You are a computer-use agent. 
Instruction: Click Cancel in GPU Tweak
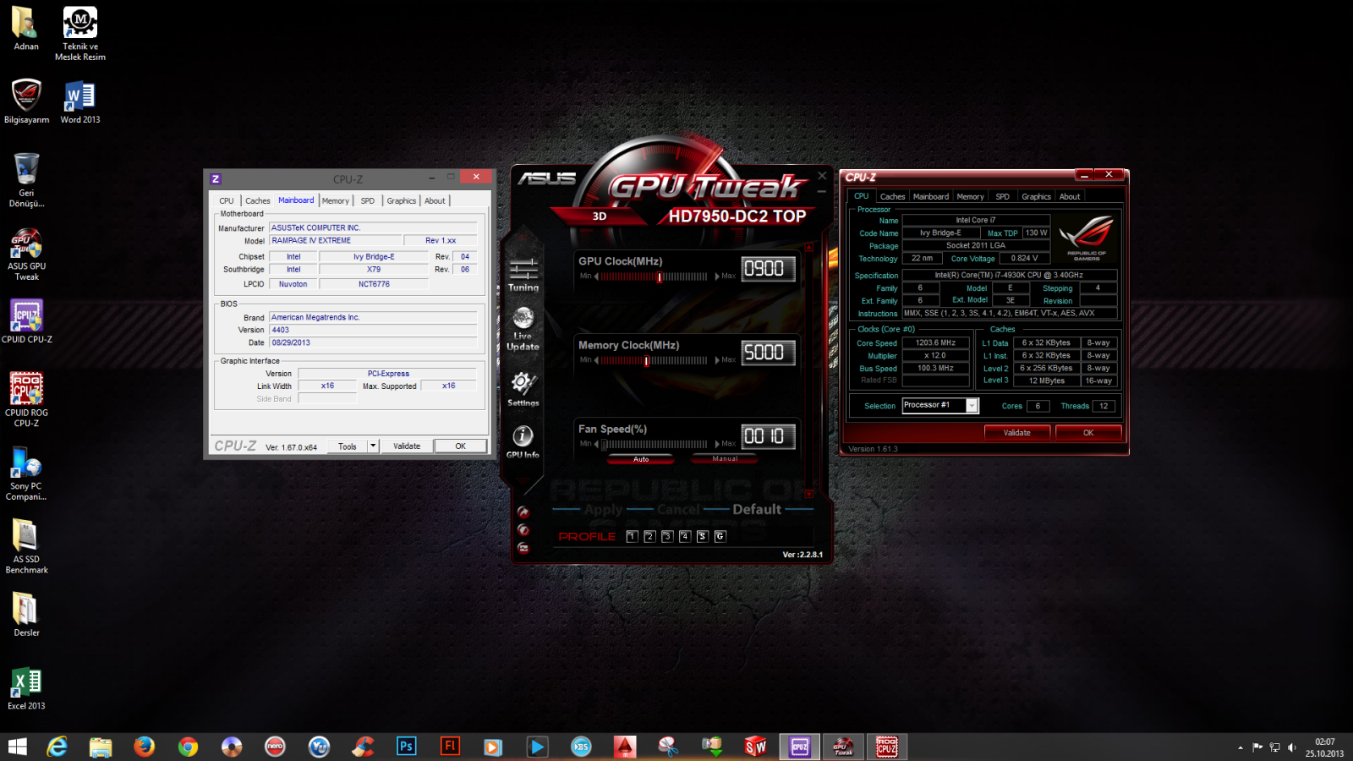(x=678, y=509)
